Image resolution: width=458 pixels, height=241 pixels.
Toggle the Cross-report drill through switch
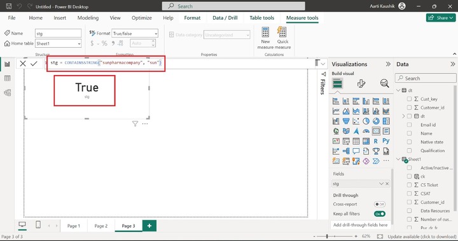pos(380,204)
